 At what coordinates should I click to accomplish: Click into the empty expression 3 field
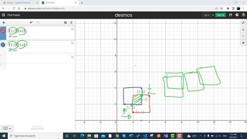point(38,58)
